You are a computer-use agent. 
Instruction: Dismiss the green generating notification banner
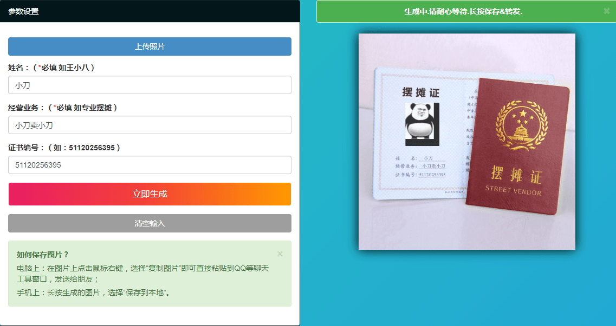coord(606,11)
